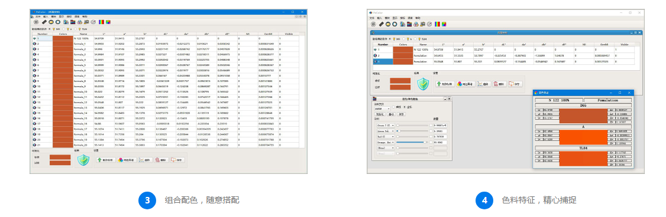Select the TL84 illuminant radio in left window
This screenshot has width=666, height=217.
point(75,29)
